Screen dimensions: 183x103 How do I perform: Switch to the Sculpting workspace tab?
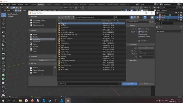[49, 5]
